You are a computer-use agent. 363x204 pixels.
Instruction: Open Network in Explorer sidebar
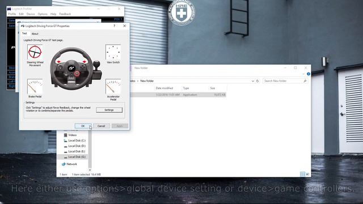(x=72, y=164)
